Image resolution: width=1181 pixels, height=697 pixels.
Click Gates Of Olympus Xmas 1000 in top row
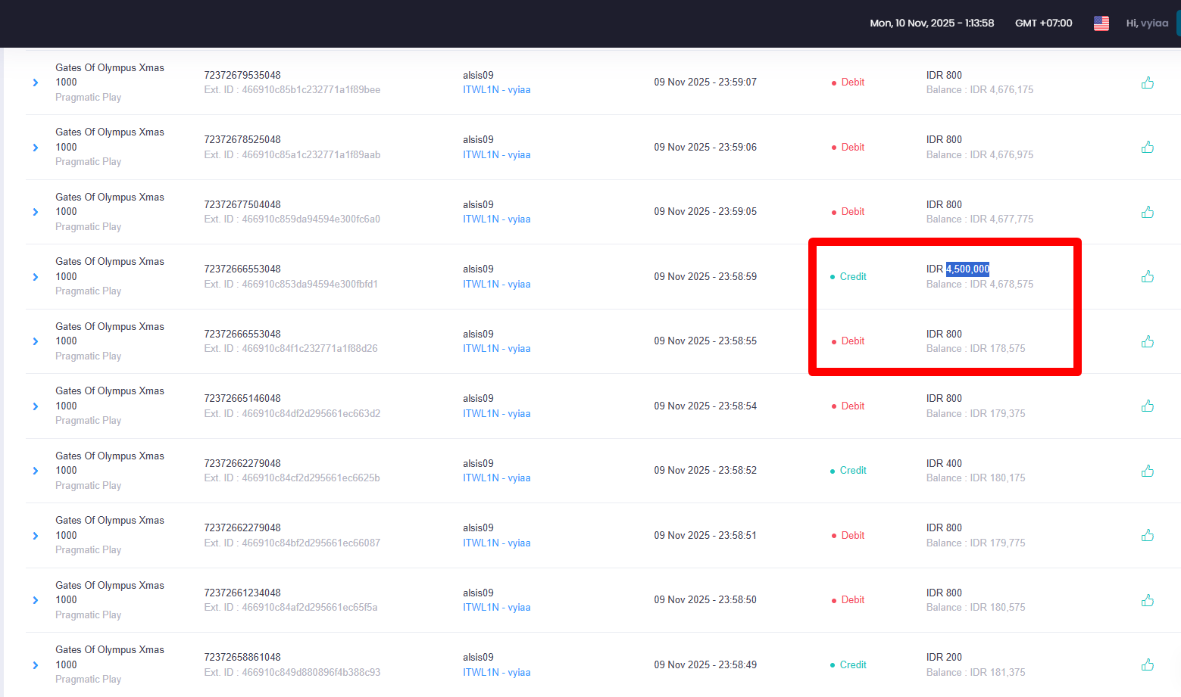coord(110,75)
